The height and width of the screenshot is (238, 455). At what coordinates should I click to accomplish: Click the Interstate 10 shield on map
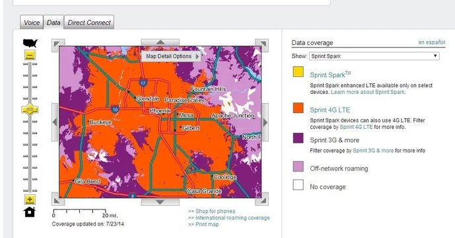pyautogui.click(x=115, y=110)
